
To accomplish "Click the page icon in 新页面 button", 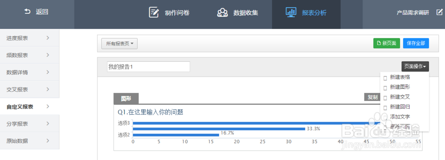I will [379, 44].
